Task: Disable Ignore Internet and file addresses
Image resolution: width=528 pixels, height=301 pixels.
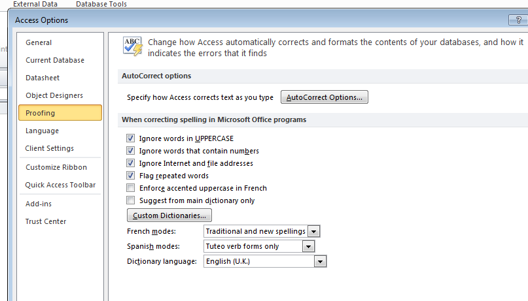Action: pyautogui.click(x=130, y=163)
